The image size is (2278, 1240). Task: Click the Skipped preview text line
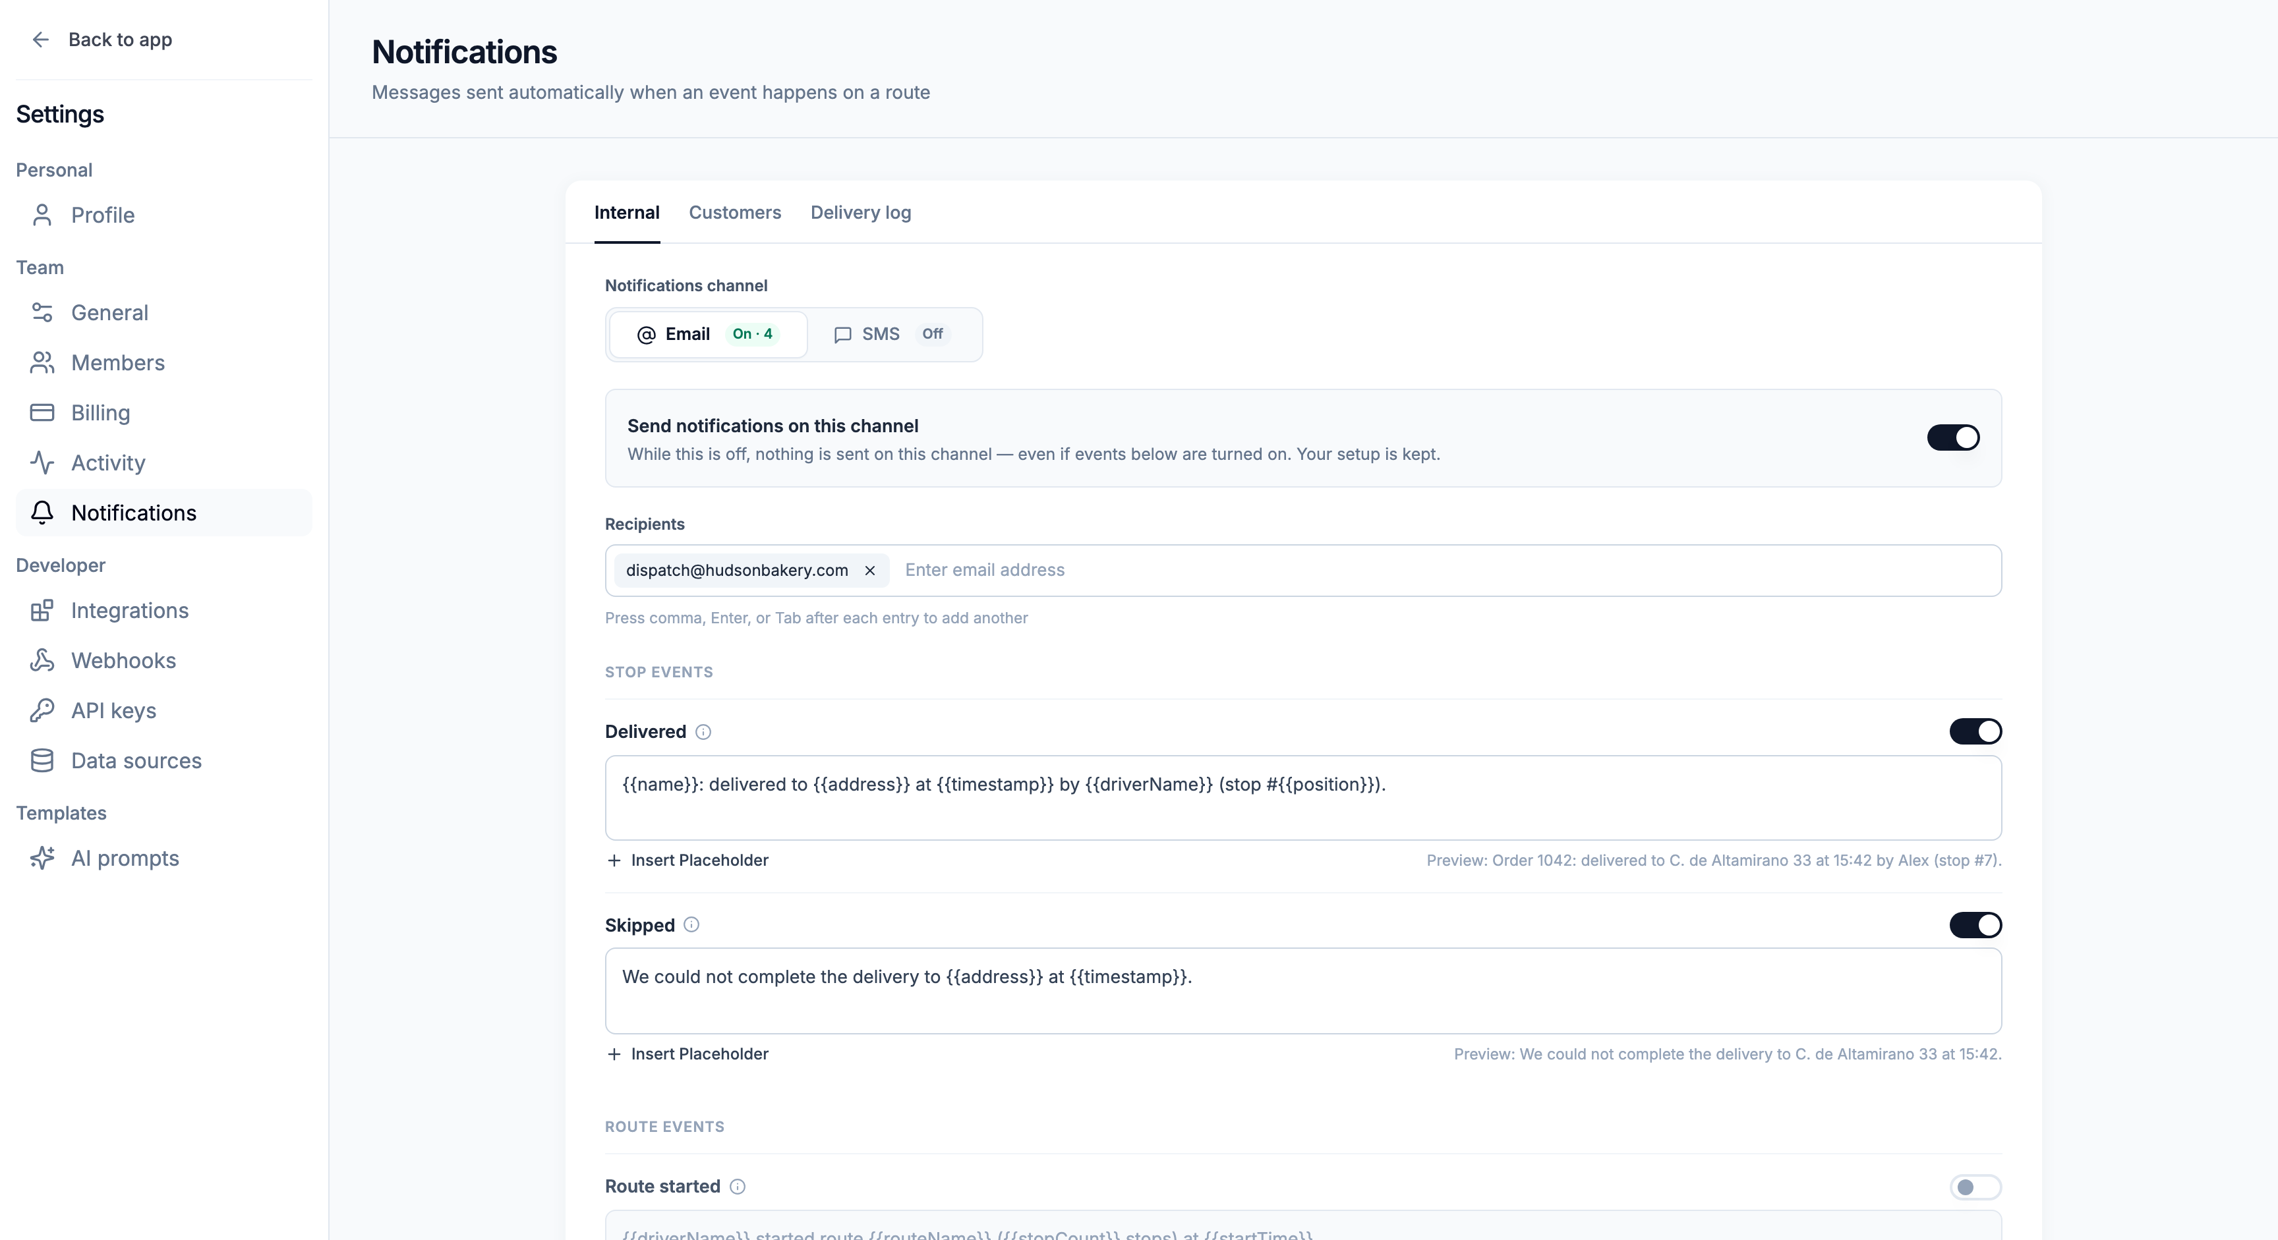pyautogui.click(x=1727, y=1054)
